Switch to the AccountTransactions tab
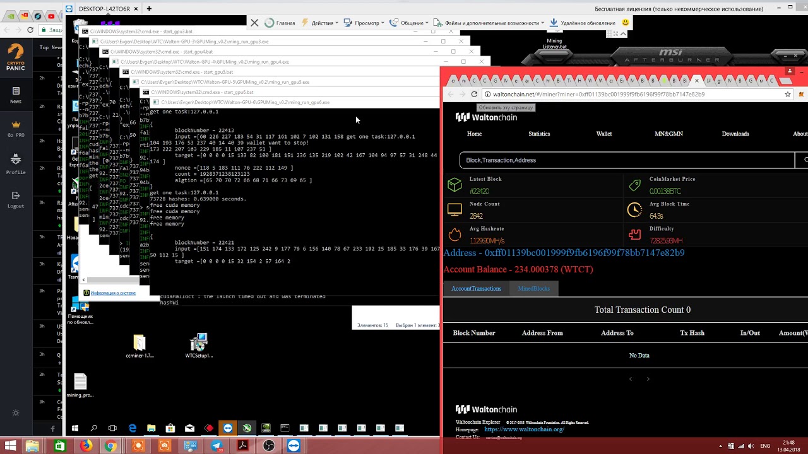The width and height of the screenshot is (808, 454). [x=476, y=289]
